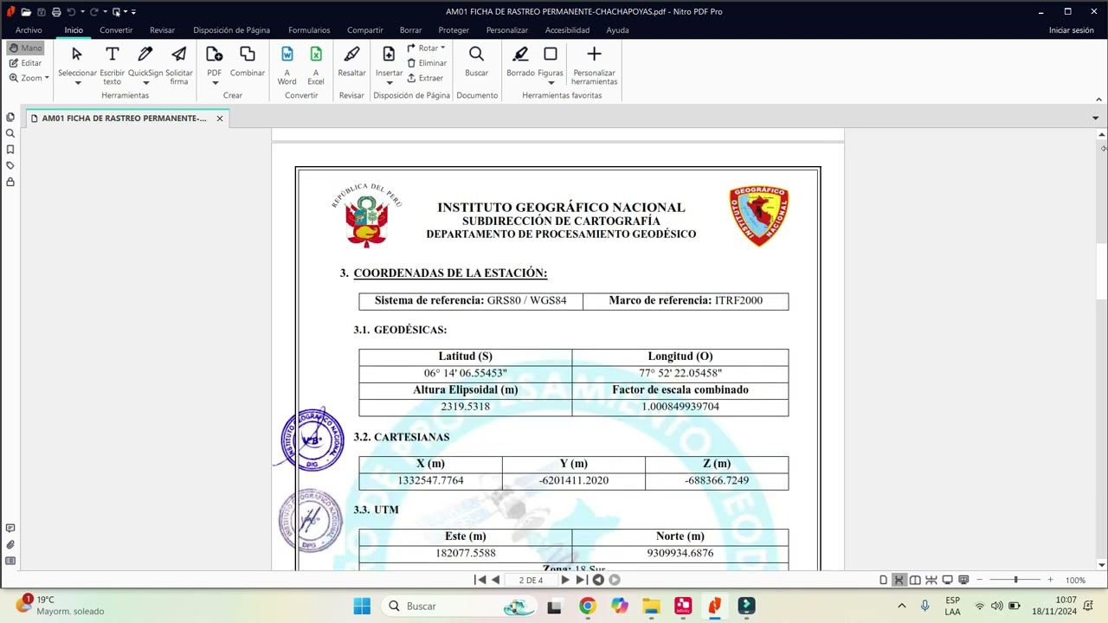Open the Rotar dropdown
The height and width of the screenshot is (623, 1108).
point(427,48)
